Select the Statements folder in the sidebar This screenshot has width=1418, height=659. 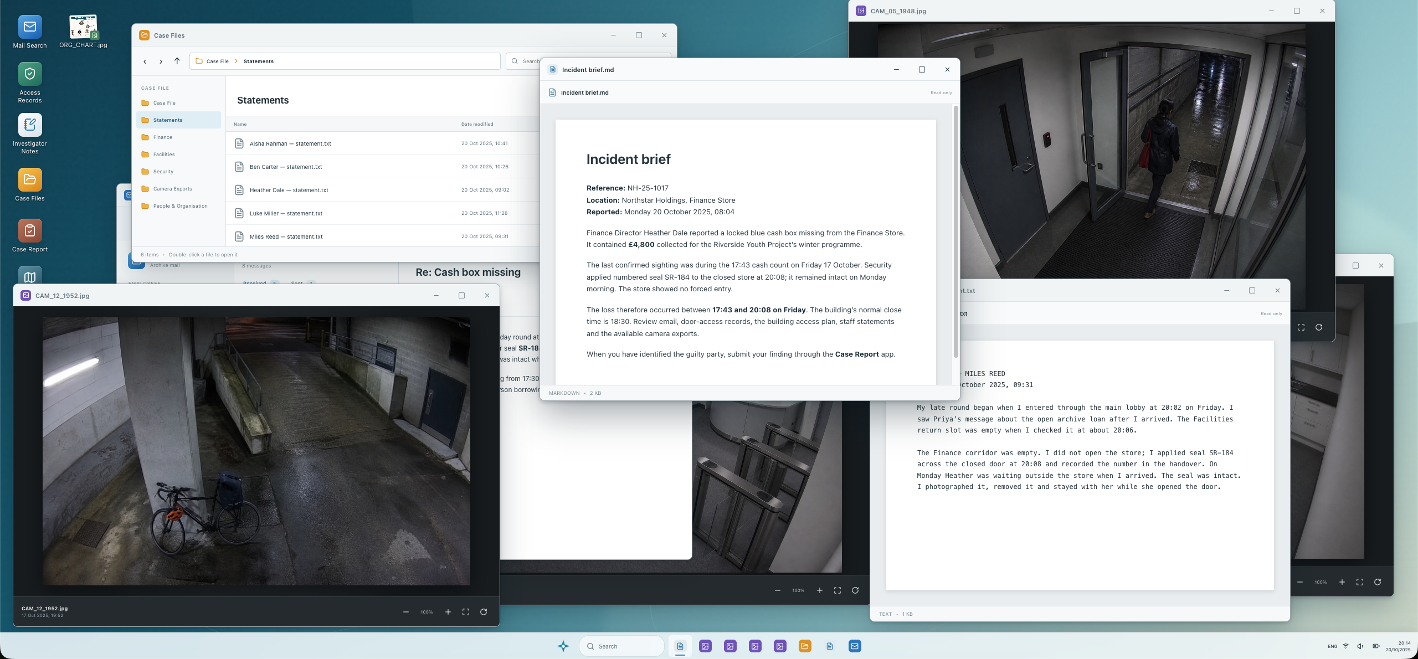[x=178, y=120]
